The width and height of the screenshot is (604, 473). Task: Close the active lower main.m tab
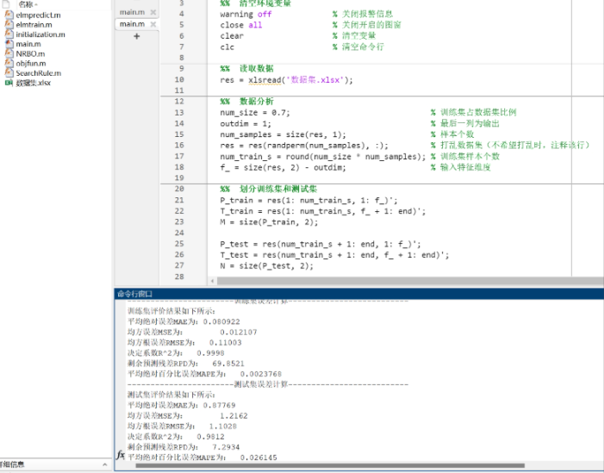[153, 24]
